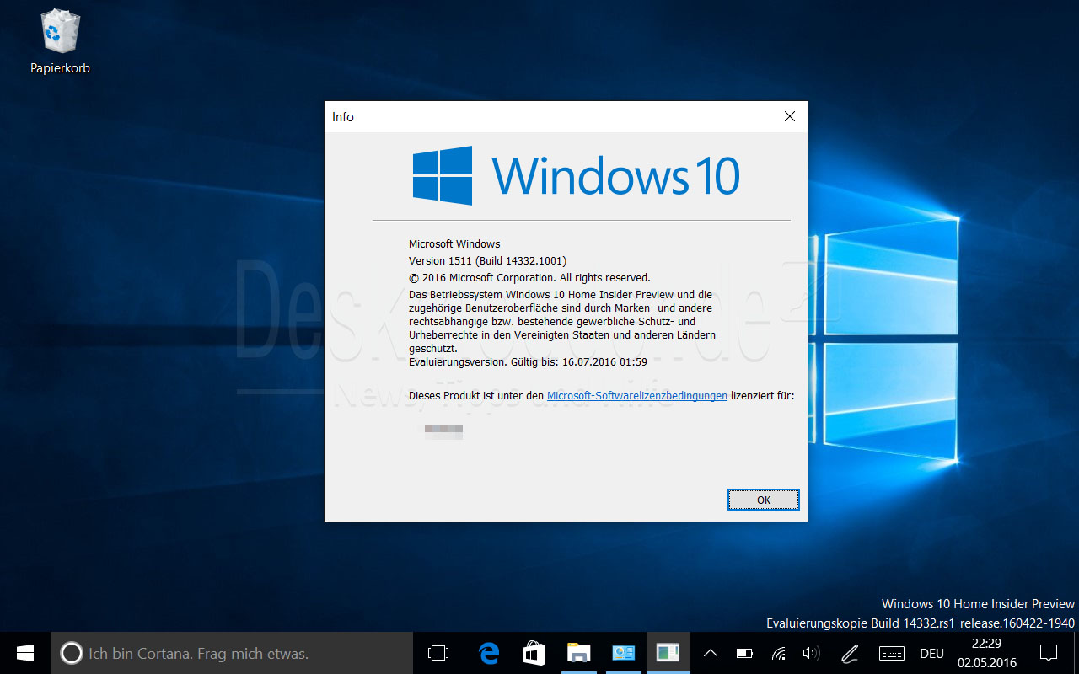Click OK in the Info dialog
Screen dimensions: 1079x674
[x=763, y=500]
